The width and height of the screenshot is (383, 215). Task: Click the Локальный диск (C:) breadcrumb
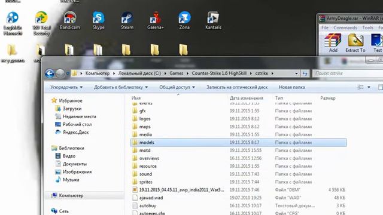click(x=139, y=73)
